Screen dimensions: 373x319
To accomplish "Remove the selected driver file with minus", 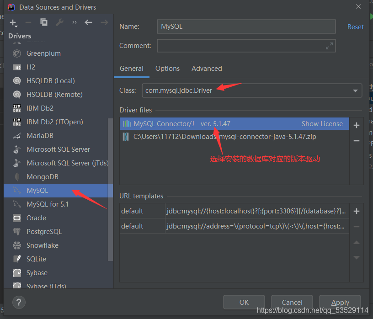I will pyautogui.click(x=357, y=141).
